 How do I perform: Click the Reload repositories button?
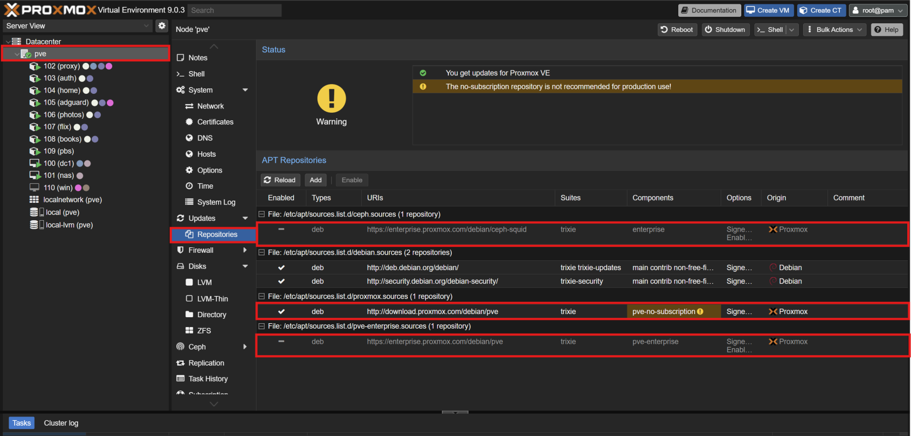pyautogui.click(x=280, y=180)
